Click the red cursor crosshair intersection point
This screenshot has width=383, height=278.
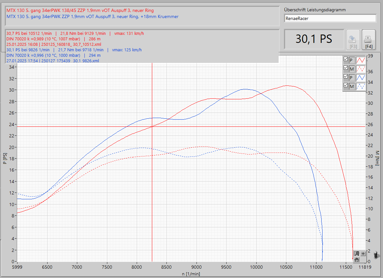pyautogui.click(x=152, y=126)
